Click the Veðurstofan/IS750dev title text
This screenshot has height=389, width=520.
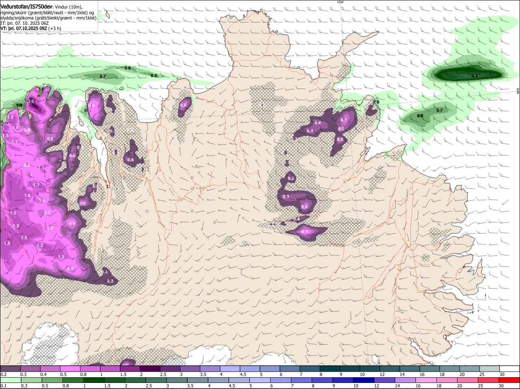pyautogui.click(x=26, y=7)
